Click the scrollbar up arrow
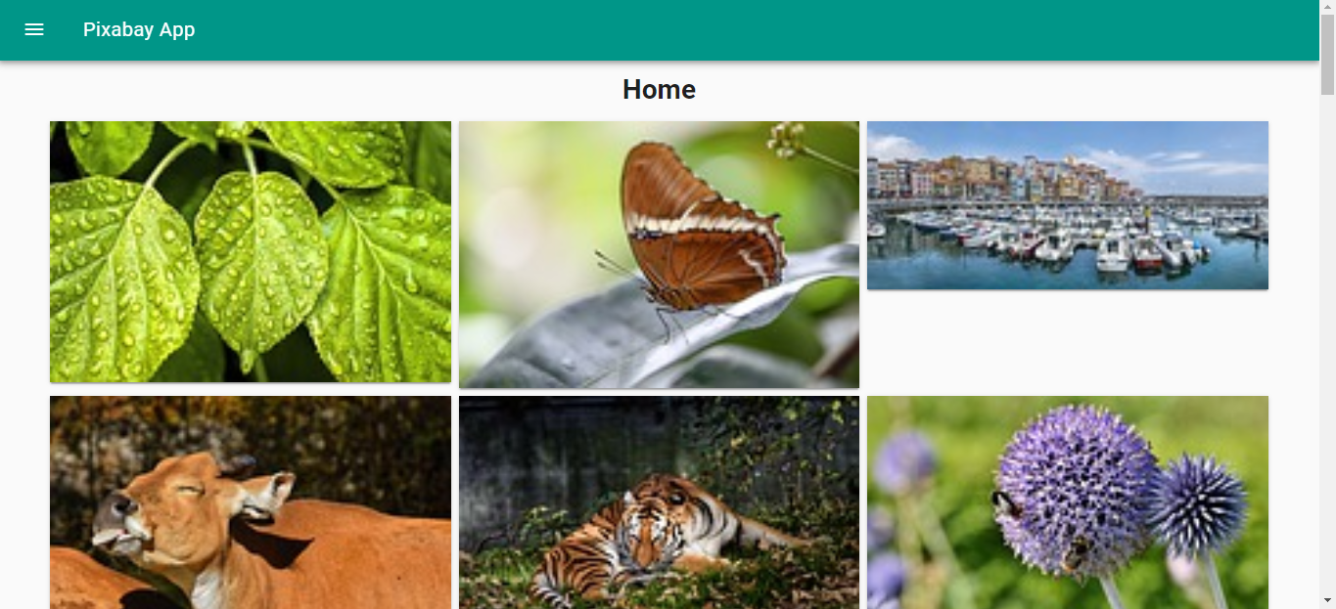The image size is (1336, 609). pyautogui.click(x=1327, y=8)
